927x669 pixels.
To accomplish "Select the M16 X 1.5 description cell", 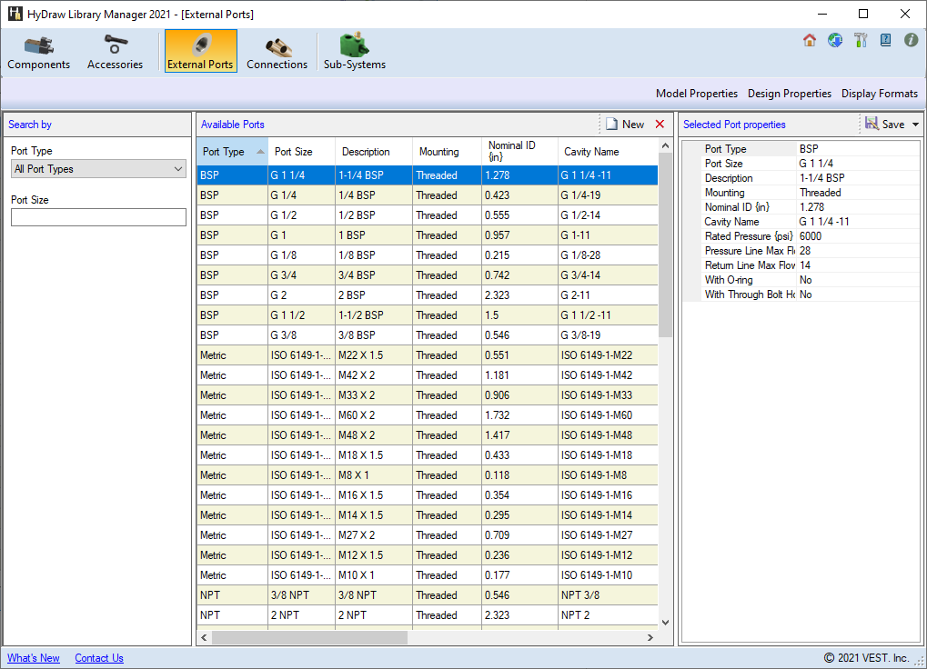I will [x=374, y=495].
